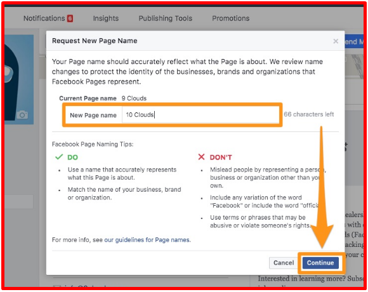Viewport: 368px width, 292px height.
Task: Open the Promotions tab
Action: (231, 18)
